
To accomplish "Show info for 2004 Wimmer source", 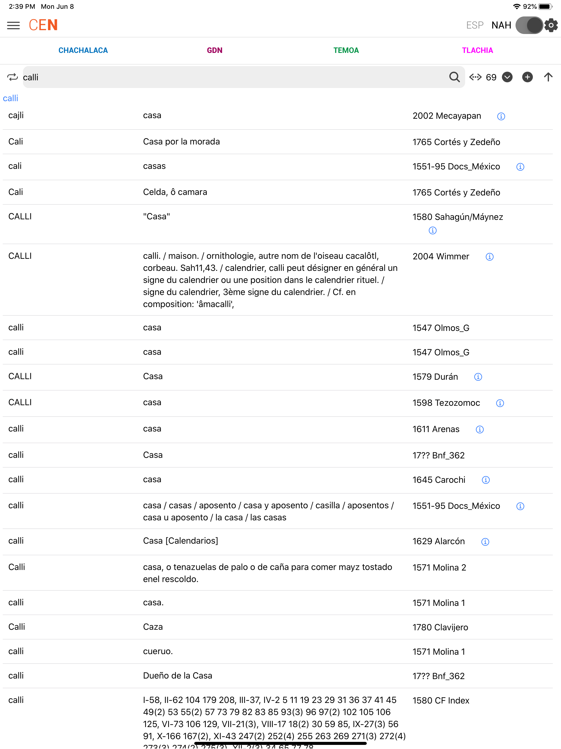I will pyautogui.click(x=489, y=257).
